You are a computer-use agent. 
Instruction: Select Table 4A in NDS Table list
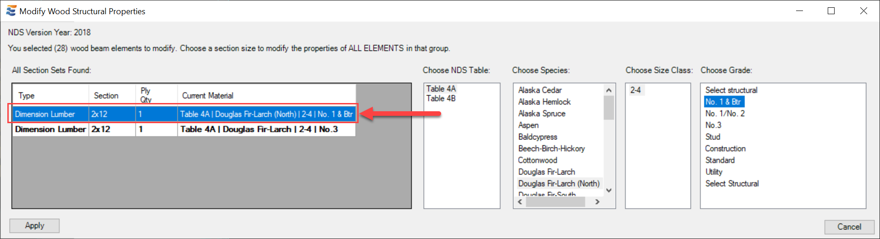click(x=441, y=89)
